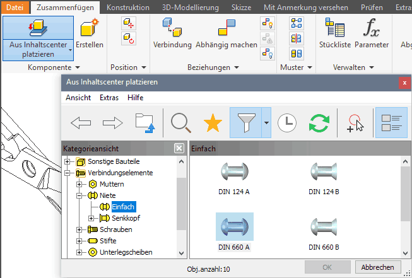Viewport: 412px width, 278px height.
Task: Expand the Senkkopf tree node
Action: point(91,218)
